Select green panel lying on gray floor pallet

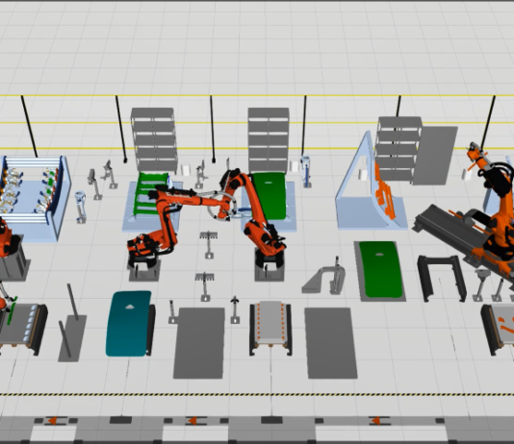(x=380, y=270)
